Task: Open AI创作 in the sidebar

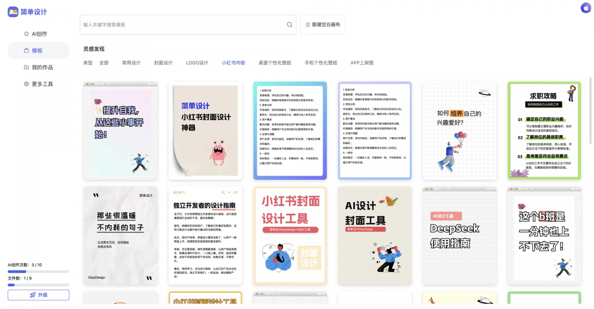Action: point(39,34)
